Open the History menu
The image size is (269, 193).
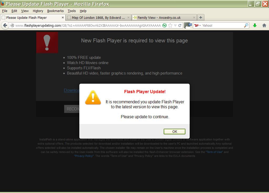(x=38, y=11)
